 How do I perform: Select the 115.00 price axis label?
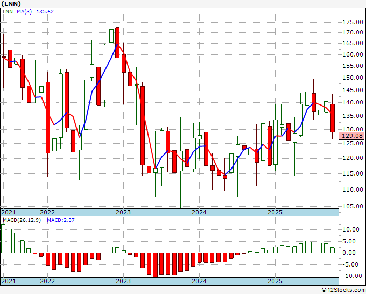pyautogui.click(x=353, y=173)
